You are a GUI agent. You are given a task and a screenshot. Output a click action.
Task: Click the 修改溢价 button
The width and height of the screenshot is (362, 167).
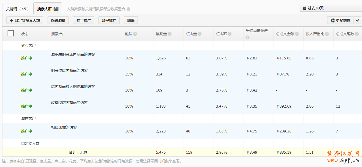pyautogui.click(x=58, y=20)
